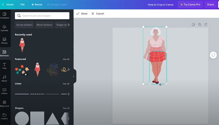See all Shapes
This screenshot has width=219, height=125.
pos(66,108)
